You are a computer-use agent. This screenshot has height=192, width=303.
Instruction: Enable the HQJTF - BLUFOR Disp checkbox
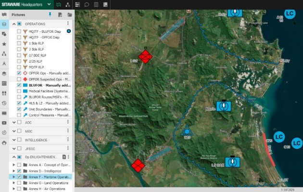19,31
